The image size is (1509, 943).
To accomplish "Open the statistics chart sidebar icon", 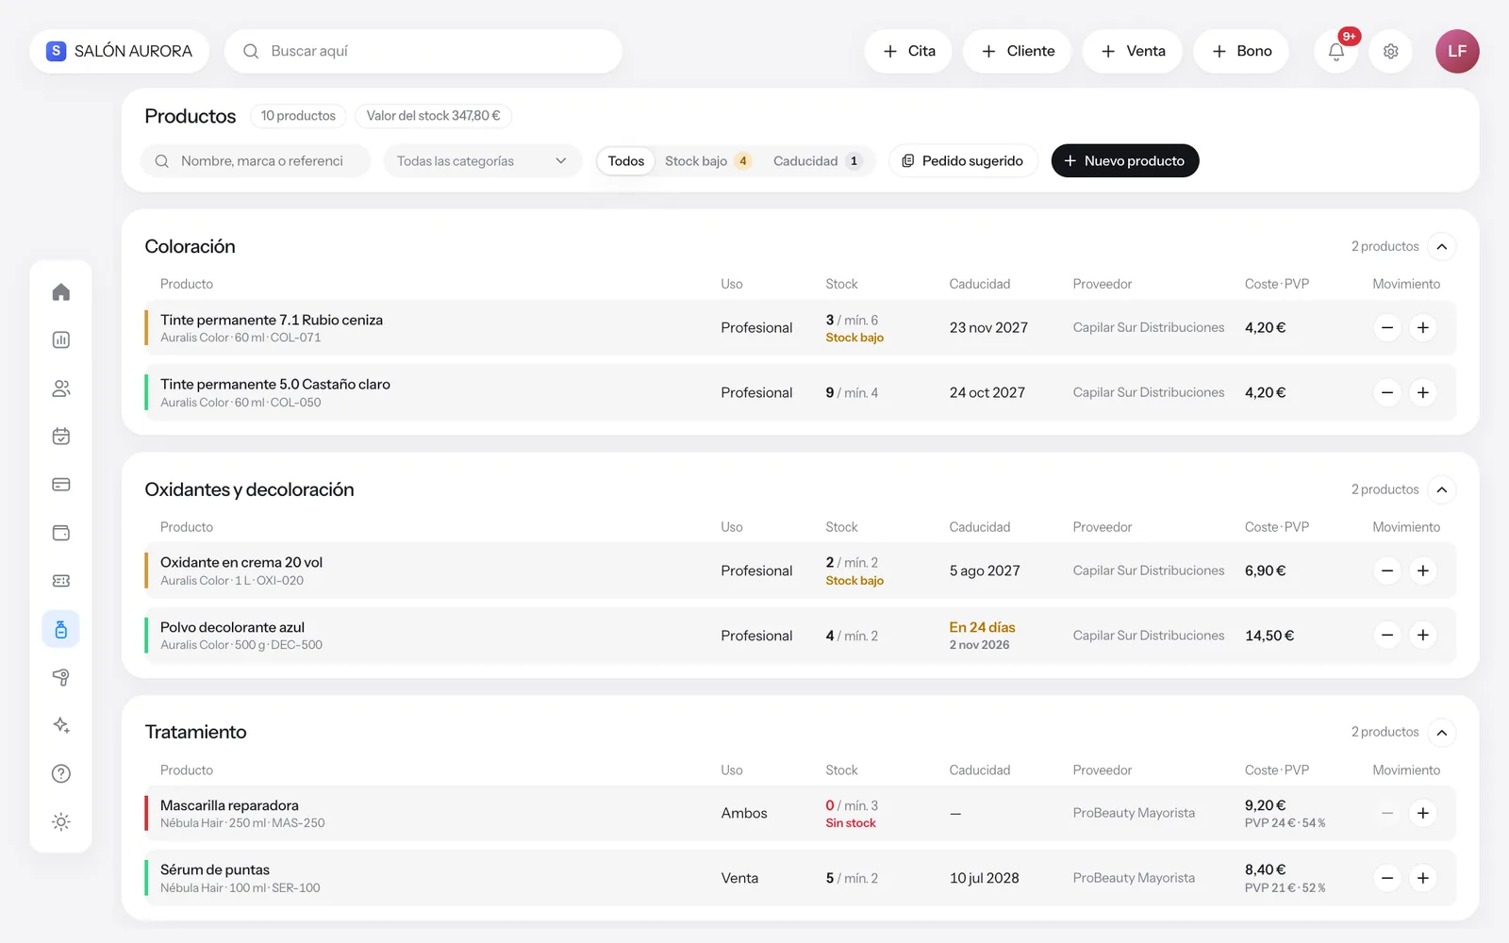I will [61, 340].
